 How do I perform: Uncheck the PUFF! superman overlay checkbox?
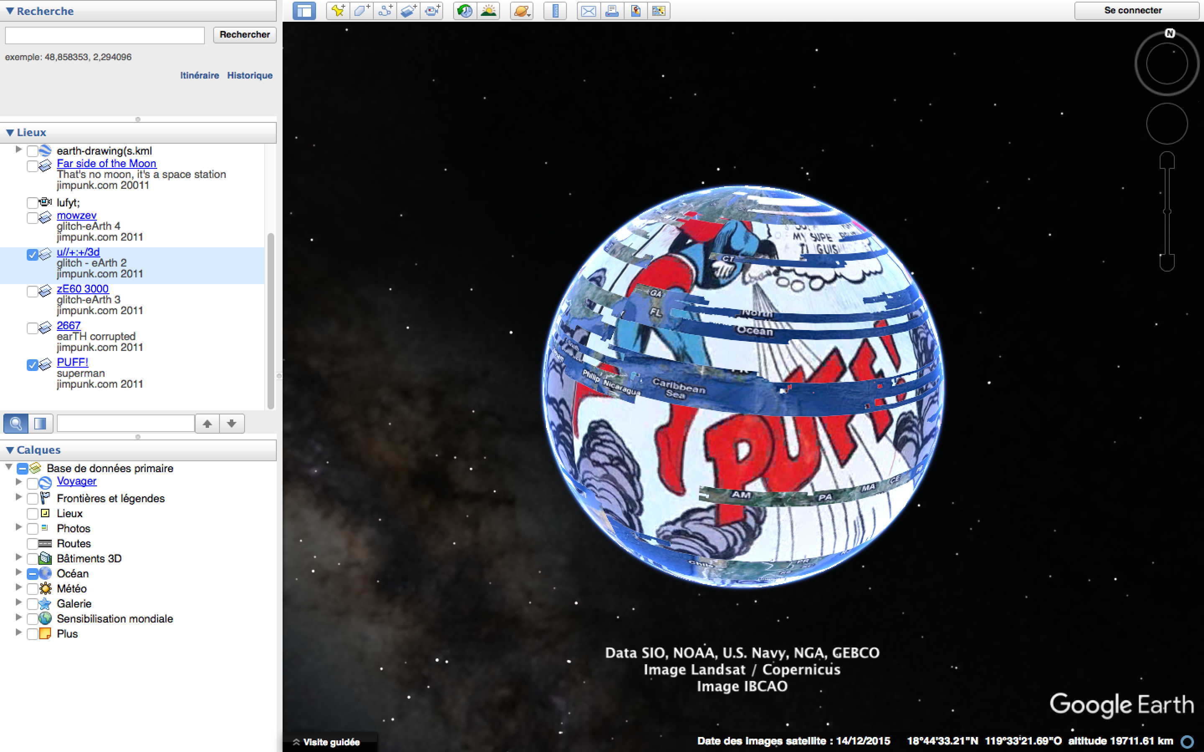pos(32,365)
